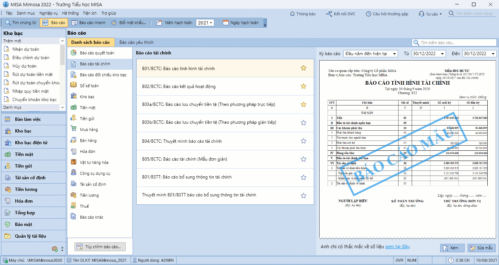The height and width of the screenshot is (265, 499).
Task: Select the Thuế report category
Action: [84, 206]
